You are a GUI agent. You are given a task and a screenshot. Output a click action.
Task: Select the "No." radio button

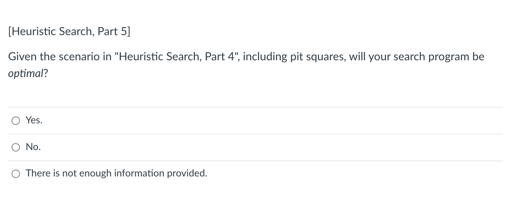(16, 147)
